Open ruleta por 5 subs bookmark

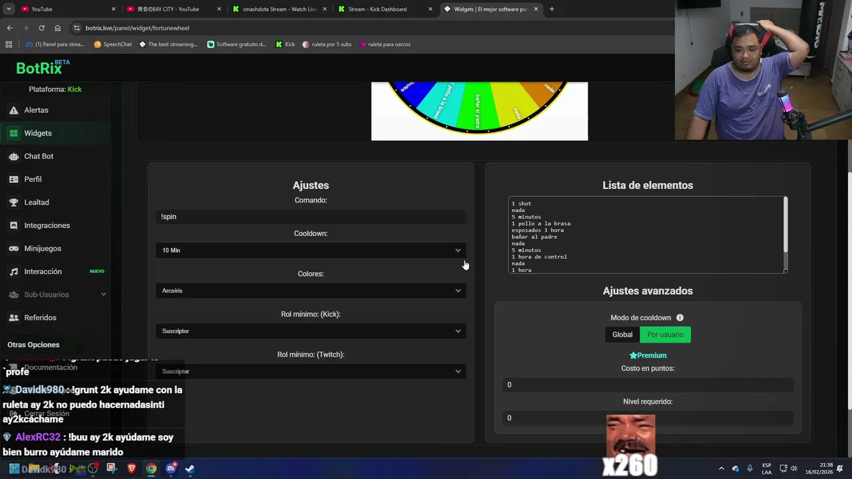pos(327,45)
